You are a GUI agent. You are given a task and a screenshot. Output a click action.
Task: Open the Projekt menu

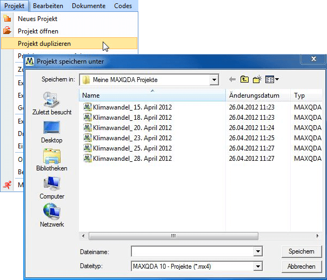click(14, 6)
